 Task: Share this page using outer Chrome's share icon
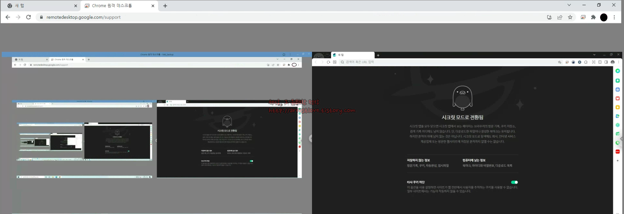point(560,17)
